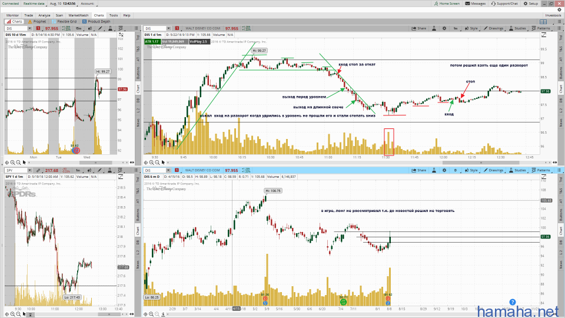The width and height of the screenshot is (565, 318).
Task: Click the pan crosshair icon under top-left chart
Action: click(7, 163)
